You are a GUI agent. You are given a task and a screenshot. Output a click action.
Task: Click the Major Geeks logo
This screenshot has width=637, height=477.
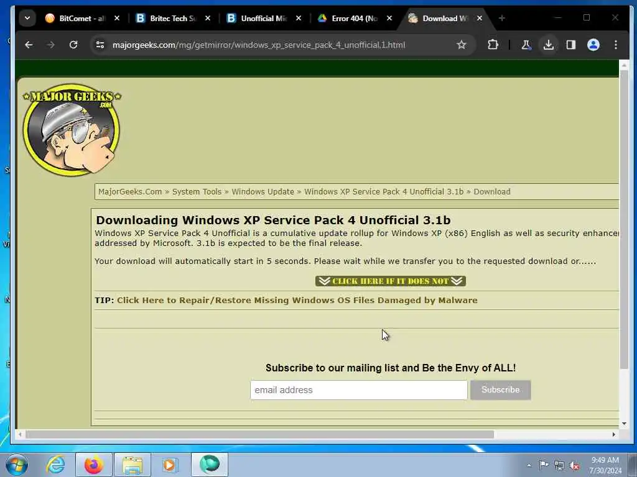click(72, 130)
